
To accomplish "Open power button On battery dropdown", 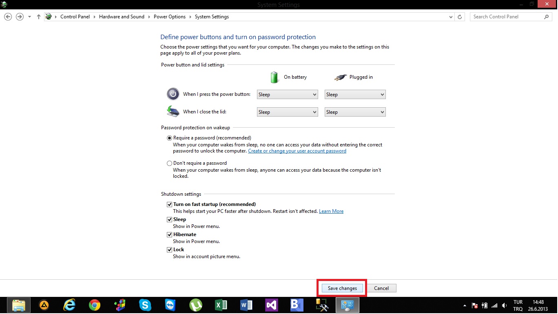I will point(287,95).
